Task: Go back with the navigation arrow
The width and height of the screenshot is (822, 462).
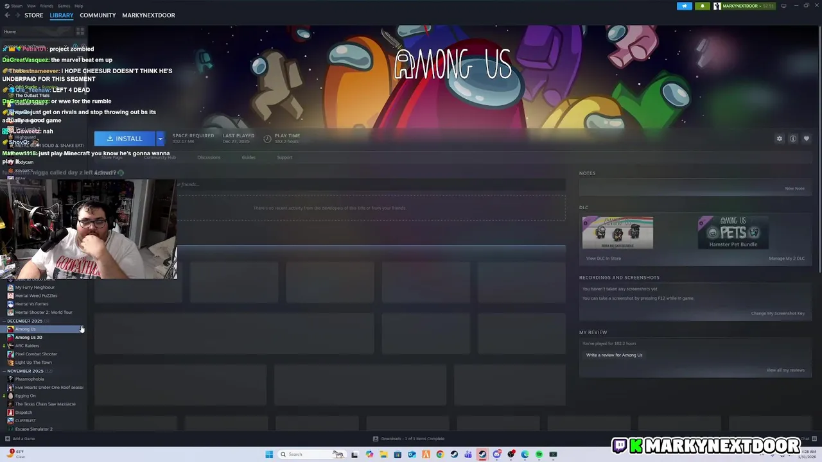Action: 7,15
